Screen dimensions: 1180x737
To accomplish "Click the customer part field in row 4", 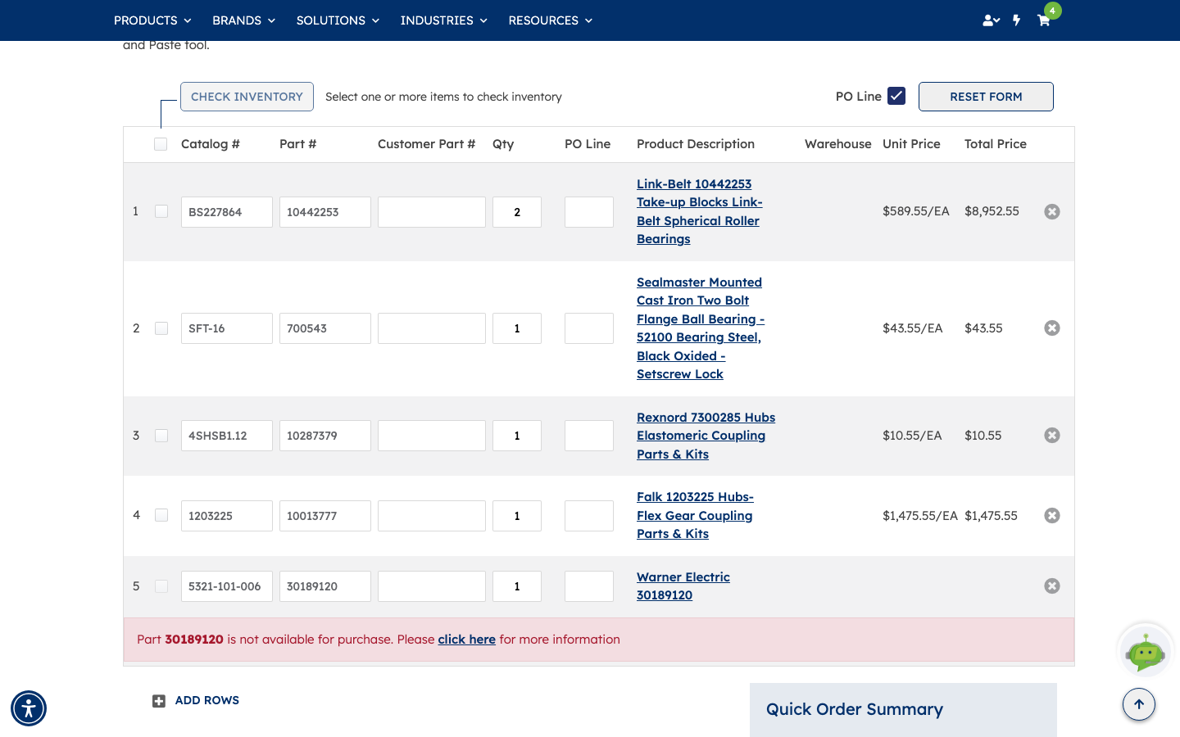I will pos(432,516).
